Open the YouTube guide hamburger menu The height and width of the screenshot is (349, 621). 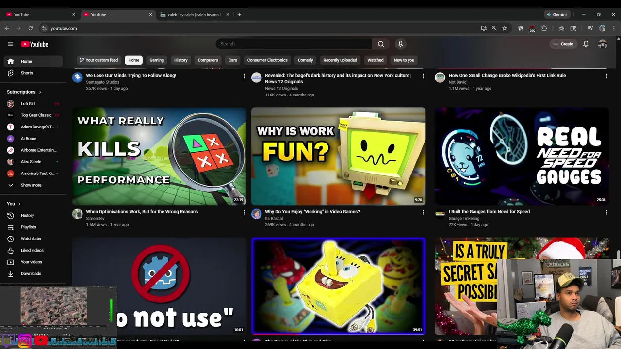pyautogui.click(x=10, y=44)
